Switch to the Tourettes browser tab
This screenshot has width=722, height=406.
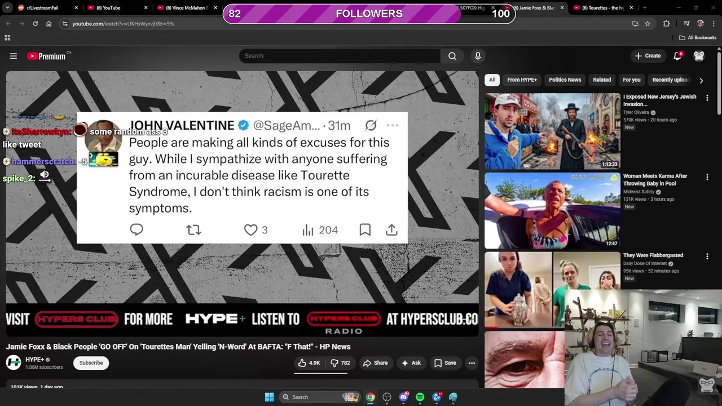(602, 8)
